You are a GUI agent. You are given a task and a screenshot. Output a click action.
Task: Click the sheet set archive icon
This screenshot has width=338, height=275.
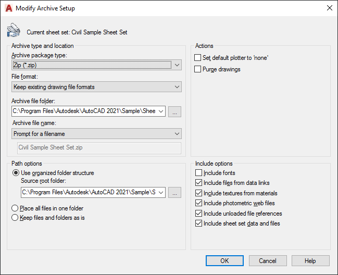(12, 31)
